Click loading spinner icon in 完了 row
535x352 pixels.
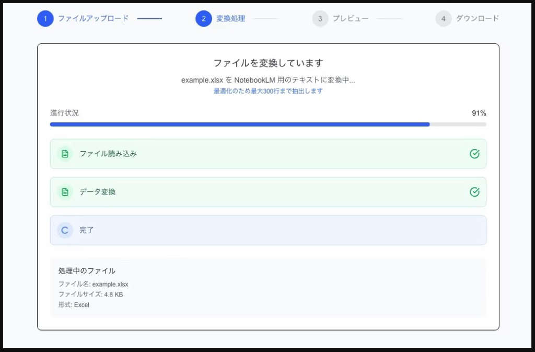pos(65,230)
